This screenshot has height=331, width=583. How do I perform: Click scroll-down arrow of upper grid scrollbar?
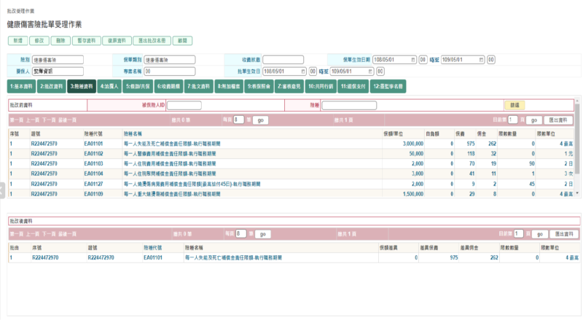[577, 193]
